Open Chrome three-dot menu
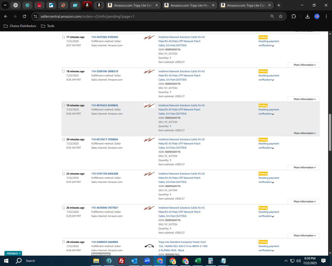This screenshot has width=332, height=266. pyautogui.click(x=326, y=16)
